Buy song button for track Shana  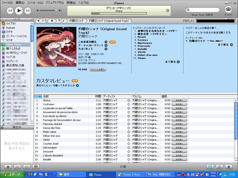(x=179, y=100)
